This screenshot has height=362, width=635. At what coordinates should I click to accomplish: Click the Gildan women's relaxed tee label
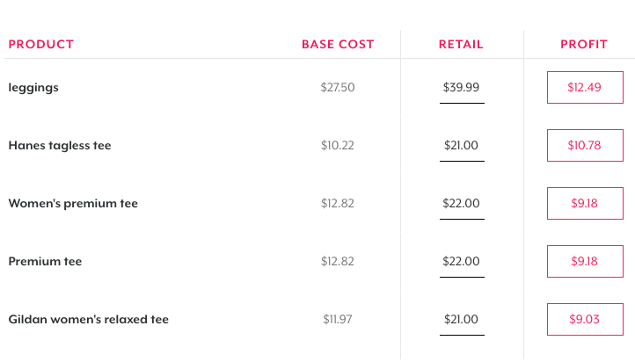point(88,320)
